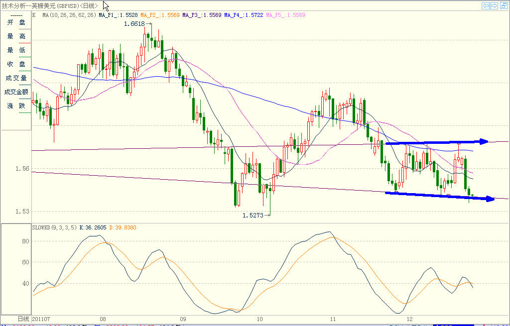The width and height of the screenshot is (510, 326).
Task: Click the 1.6618 high price annotation
Action: pos(134,24)
